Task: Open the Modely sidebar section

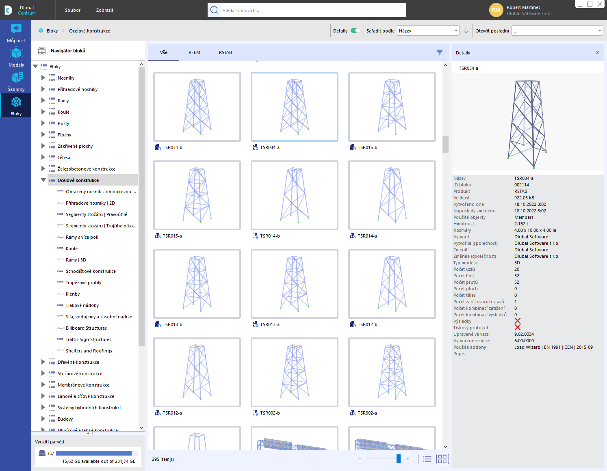Action: 16,57
